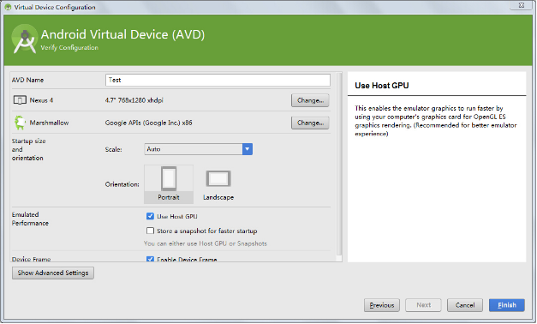The height and width of the screenshot is (324, 537).
Task: Click the Android Studio AVD logo icon
Action: click(x=24, y=39)
